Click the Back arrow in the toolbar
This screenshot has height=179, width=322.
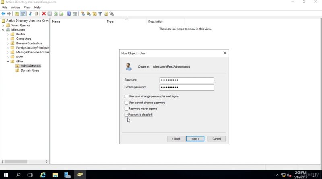(3, 14)
